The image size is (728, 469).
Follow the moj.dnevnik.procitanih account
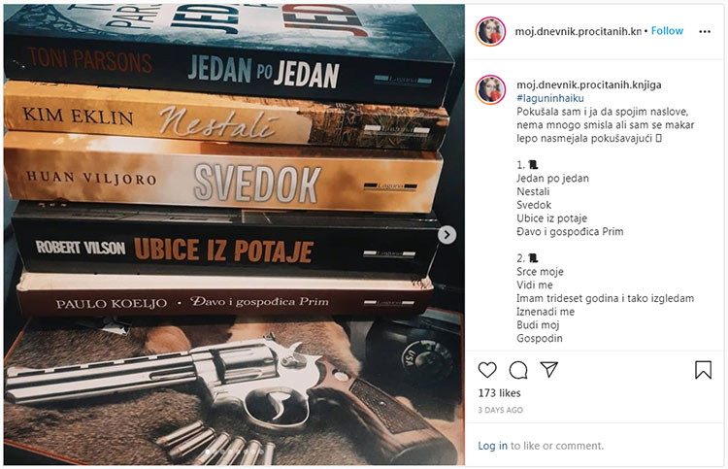coord(667,31)
